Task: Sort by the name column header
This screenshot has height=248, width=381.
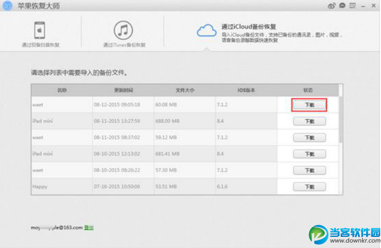Action: (62, 90)
